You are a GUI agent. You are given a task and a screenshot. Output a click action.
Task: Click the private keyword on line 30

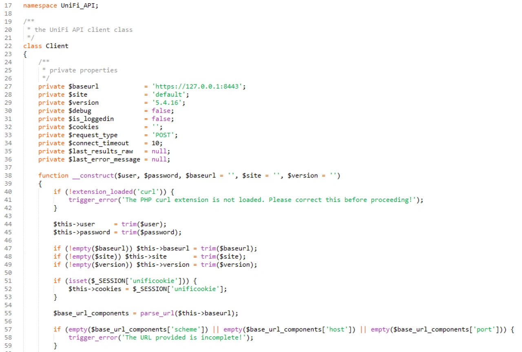point(51,111)
